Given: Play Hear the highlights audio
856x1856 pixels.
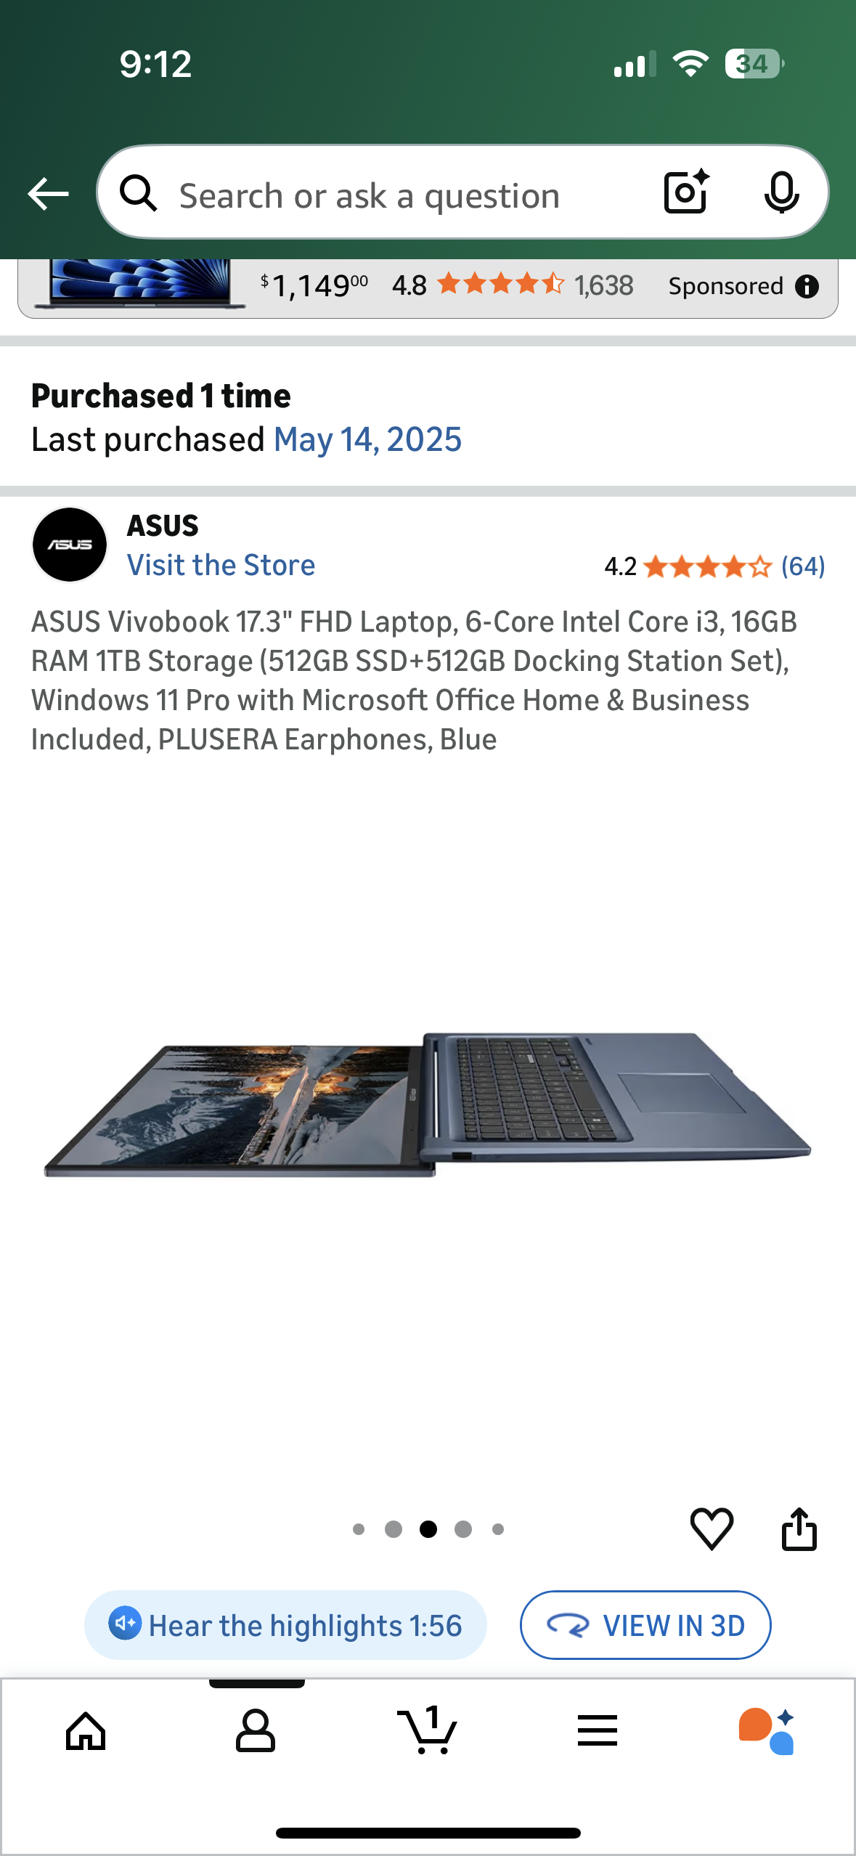Looking at the screenshot, I should (285, 1625).
